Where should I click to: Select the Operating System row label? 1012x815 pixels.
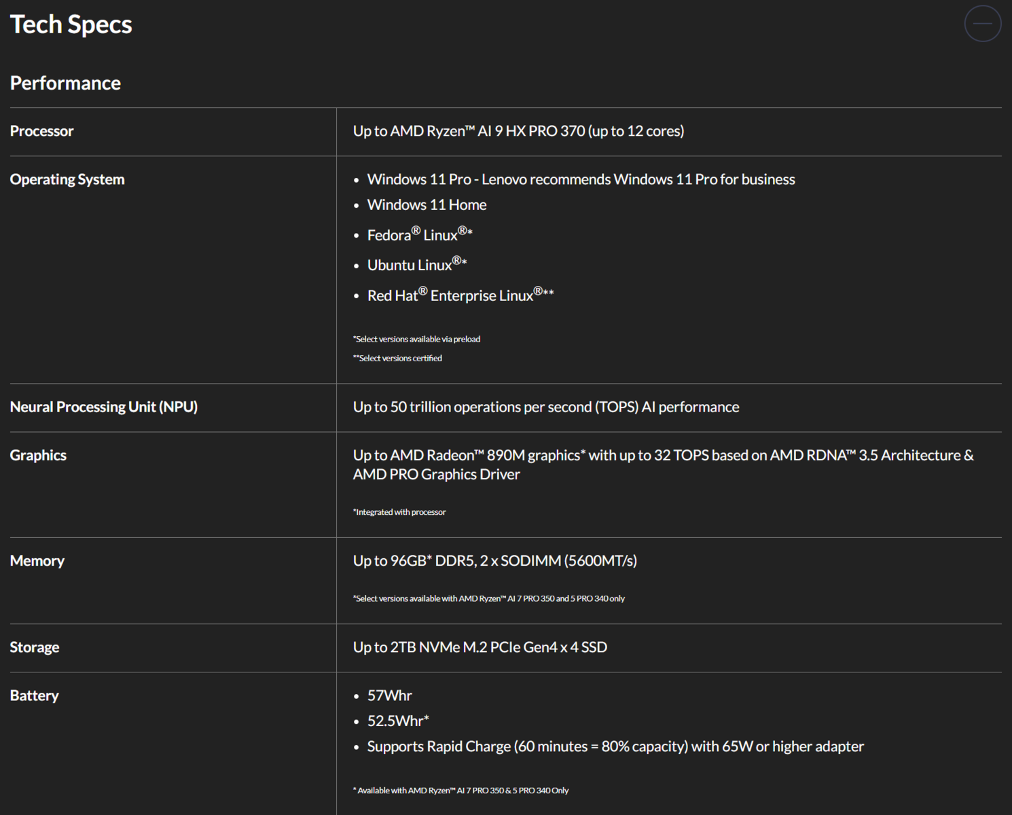tap(67, 179)
